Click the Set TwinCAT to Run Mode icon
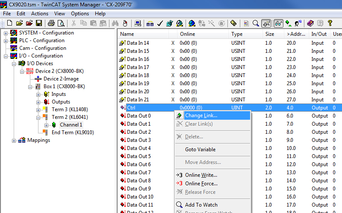342x213 pixels. (x=180, y=23)
